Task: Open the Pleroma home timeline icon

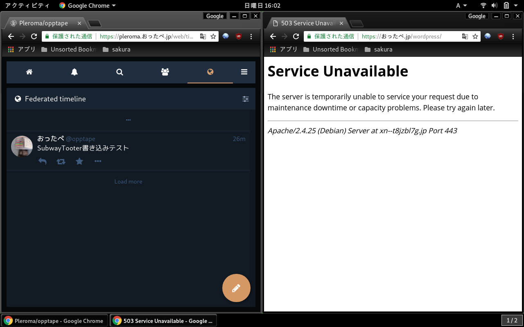Action: coord(29,72)
